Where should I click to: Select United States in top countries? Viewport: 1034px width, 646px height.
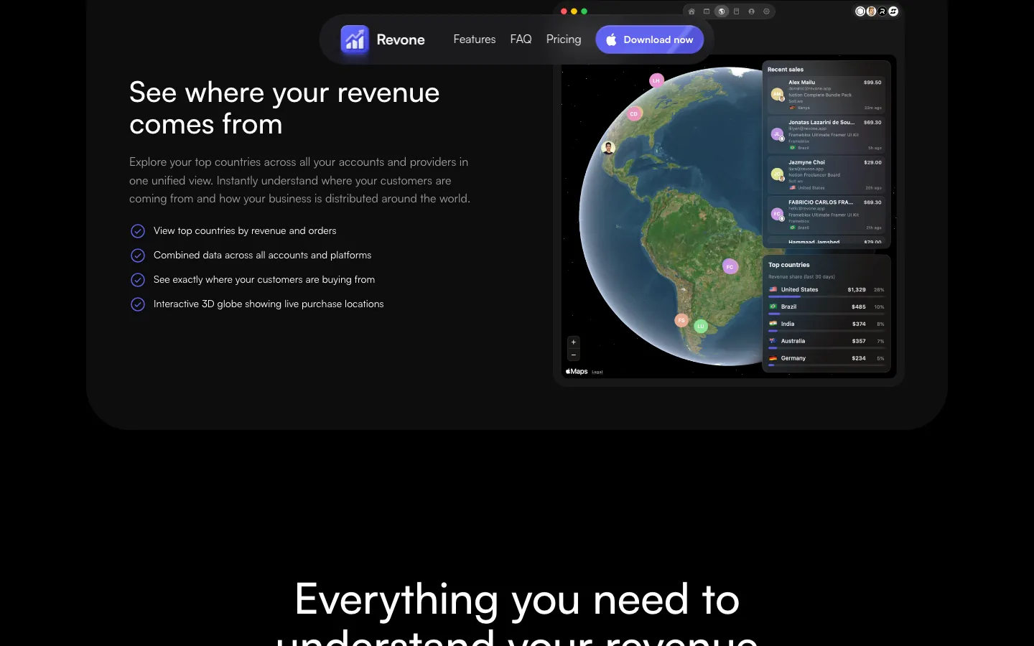[x=826, y=291]
